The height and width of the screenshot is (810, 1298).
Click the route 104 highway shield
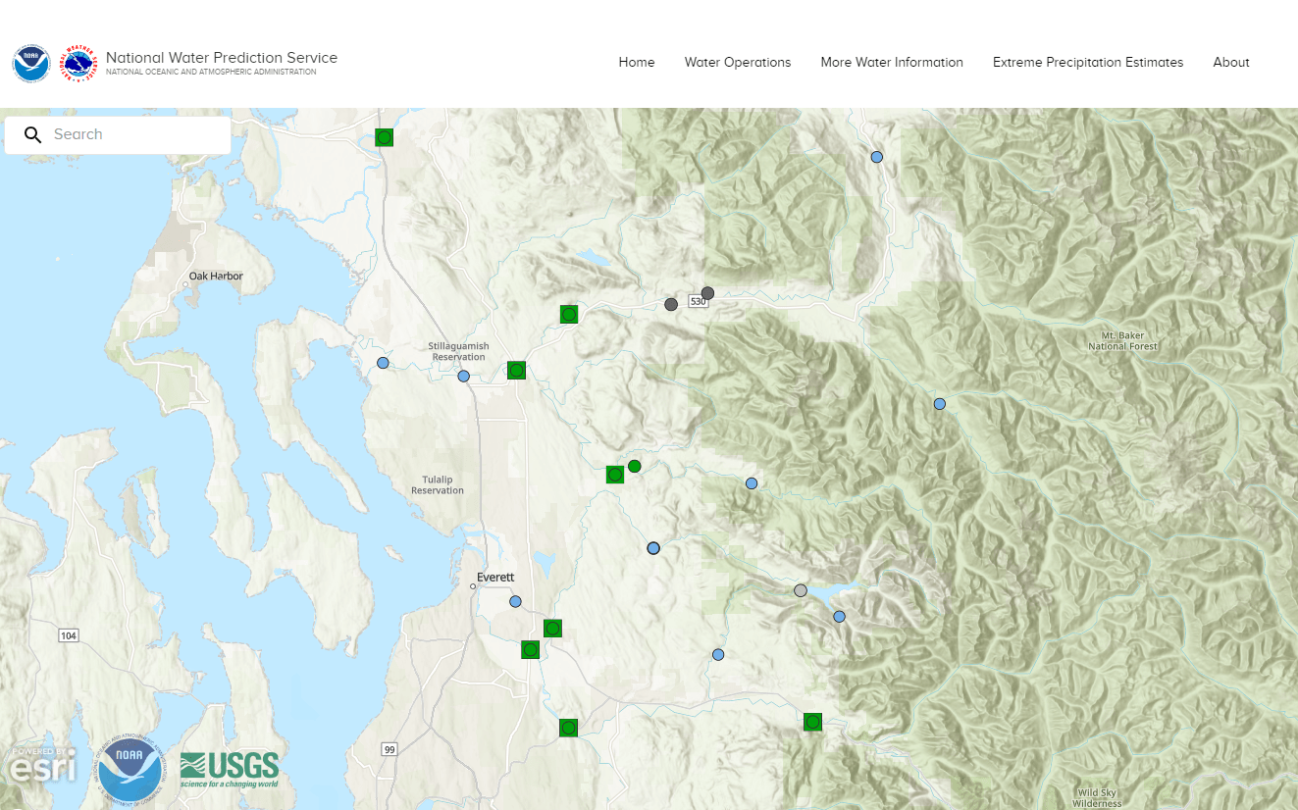coord(68,635)
